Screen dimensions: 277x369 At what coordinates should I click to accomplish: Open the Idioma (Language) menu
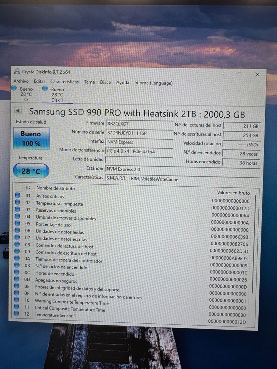[153, 83]
